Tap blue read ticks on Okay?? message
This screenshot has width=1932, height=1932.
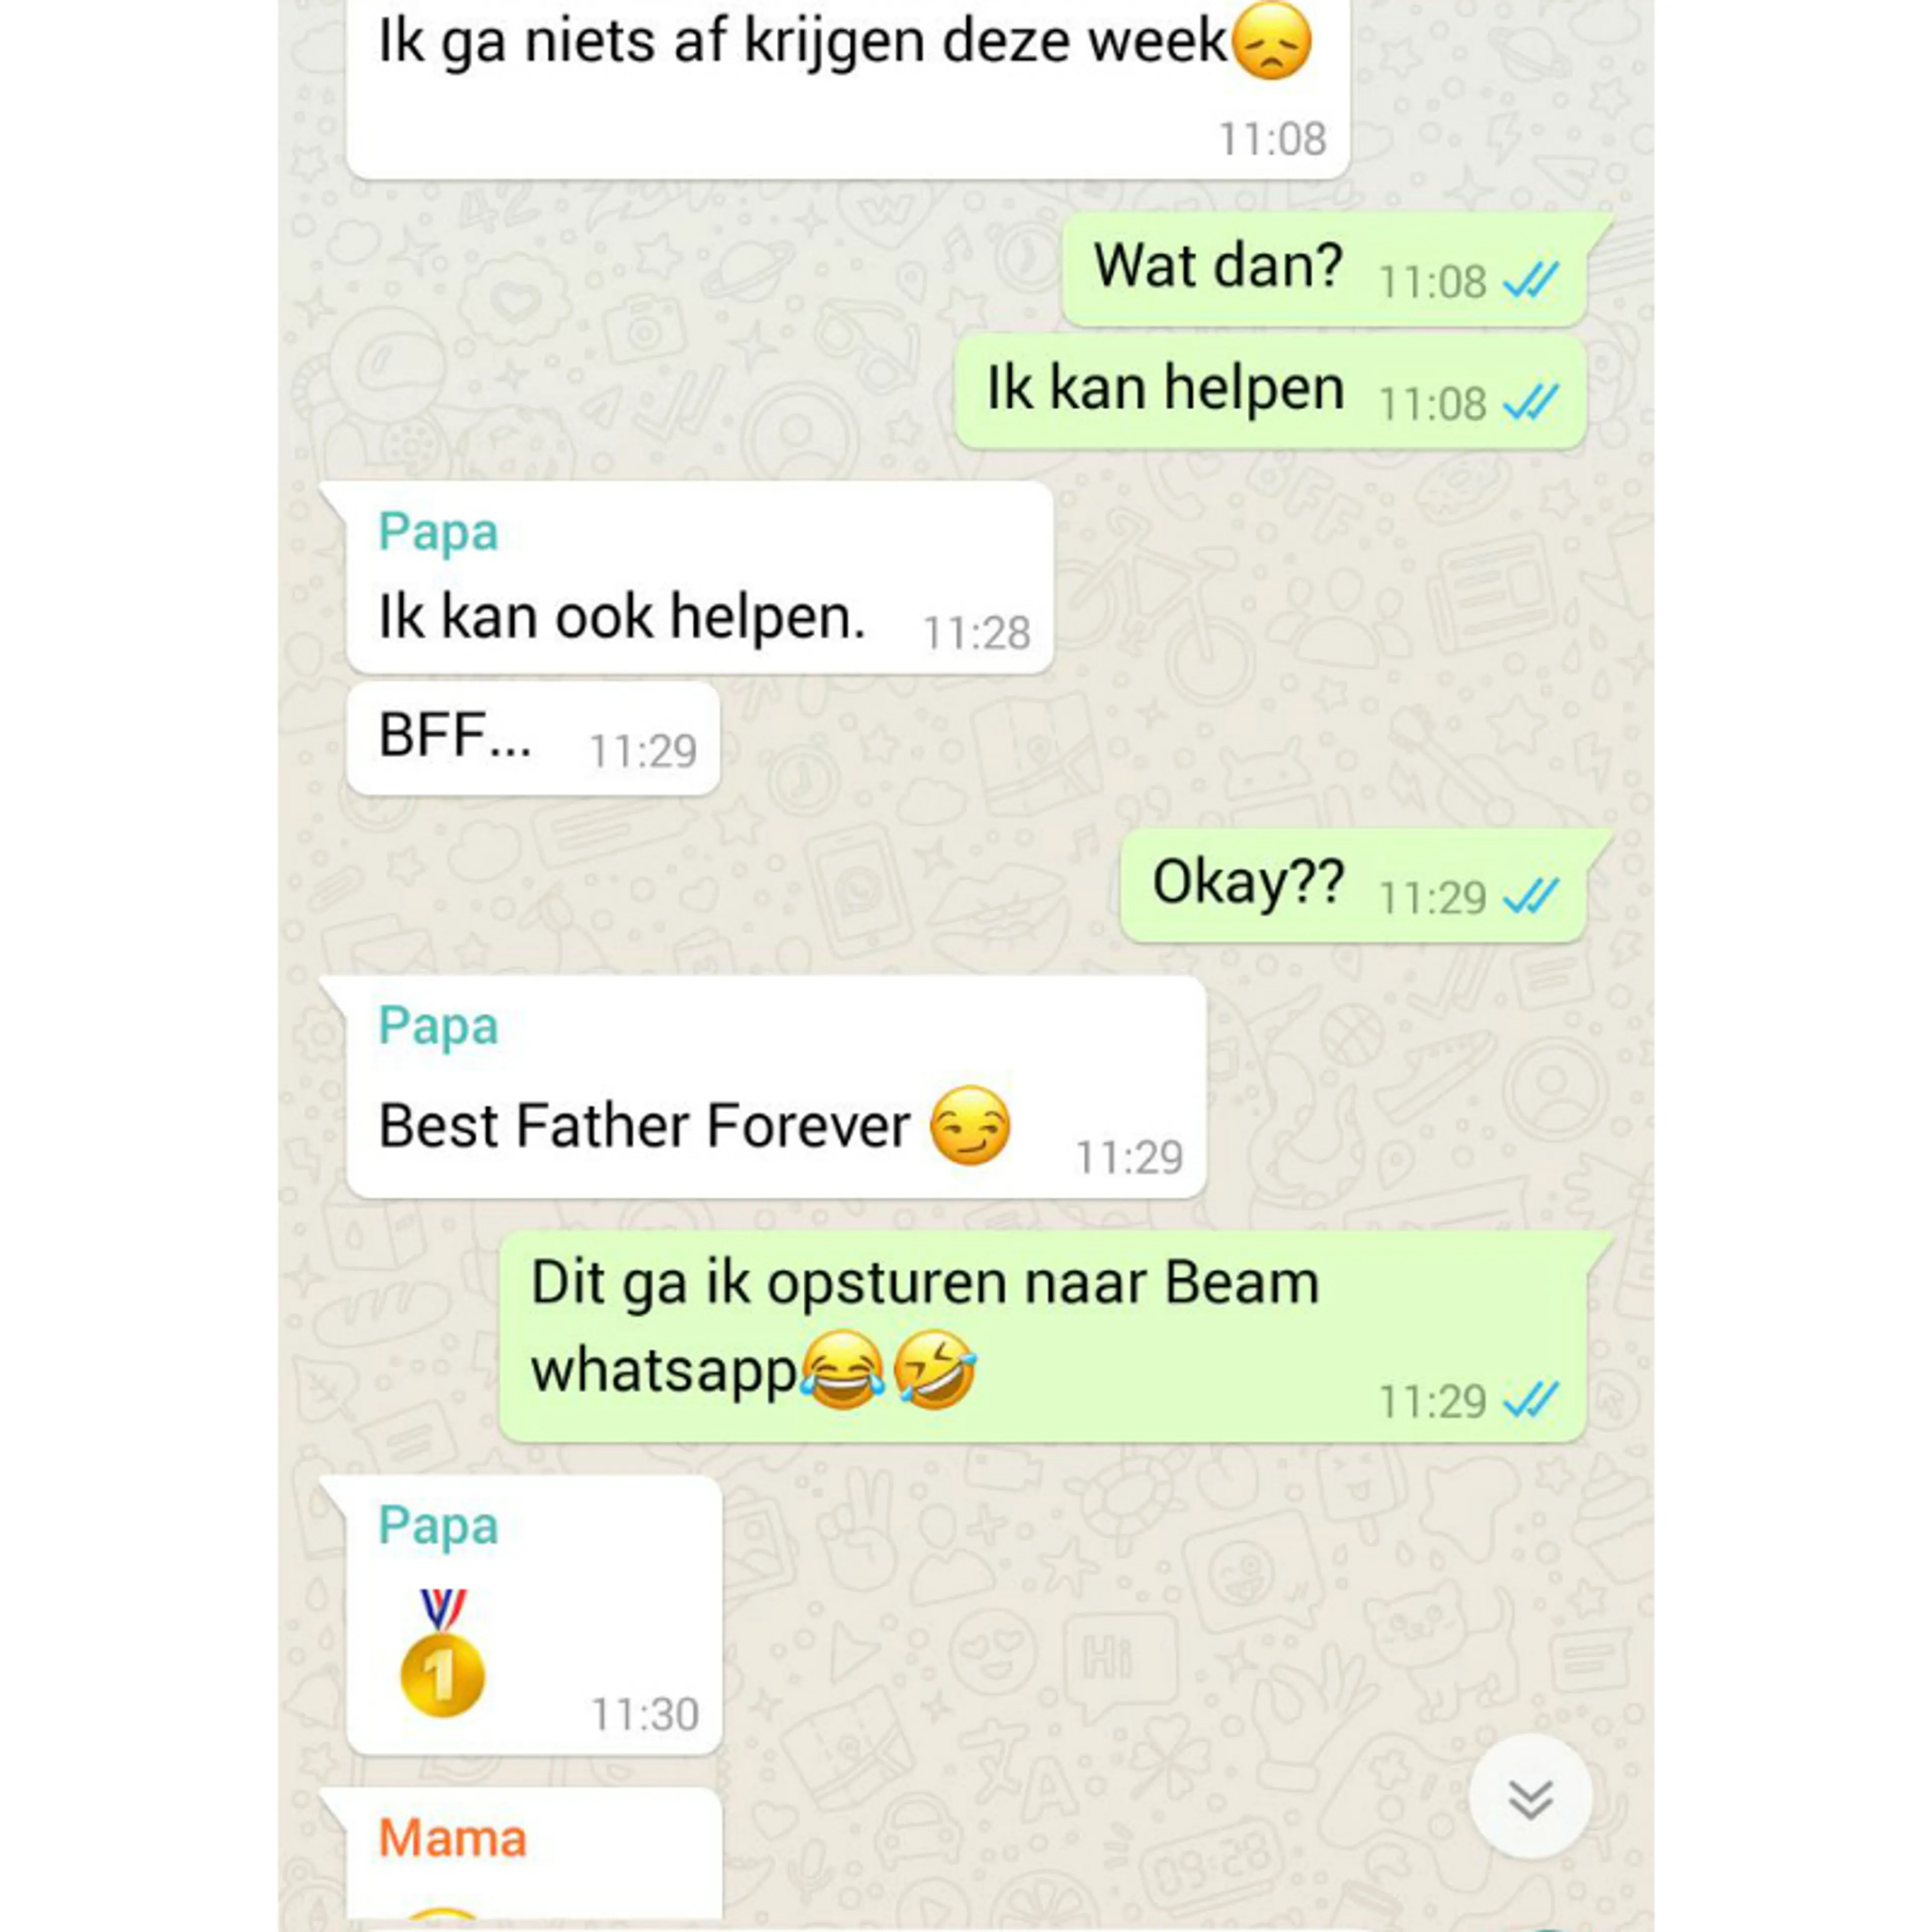tap(1530, 896)
